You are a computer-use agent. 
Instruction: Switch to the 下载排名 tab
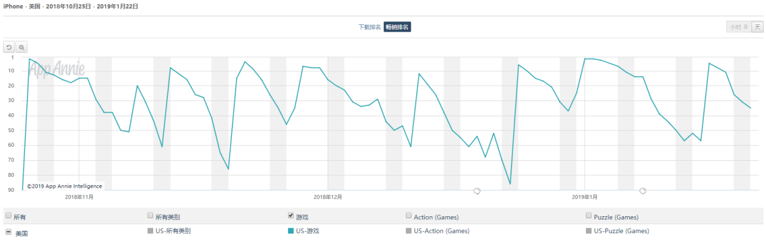[x=369, y=27]
